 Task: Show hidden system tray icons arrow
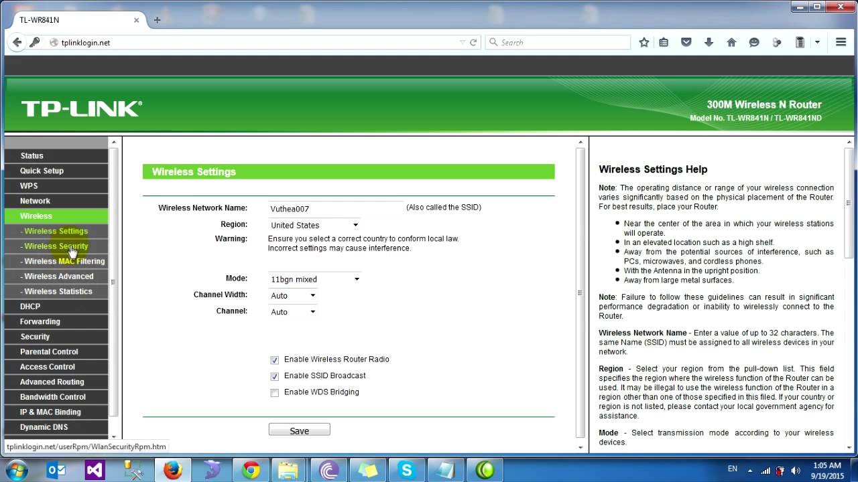tap(750, 471)
